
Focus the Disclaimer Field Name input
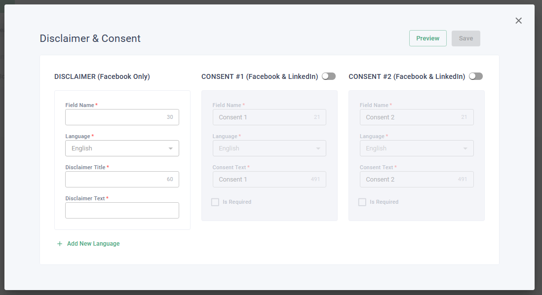tap(116, 117)
